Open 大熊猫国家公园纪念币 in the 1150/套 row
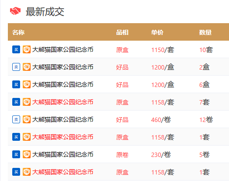Viewport: 229px width, 181px height. click(x=62, y=49)
